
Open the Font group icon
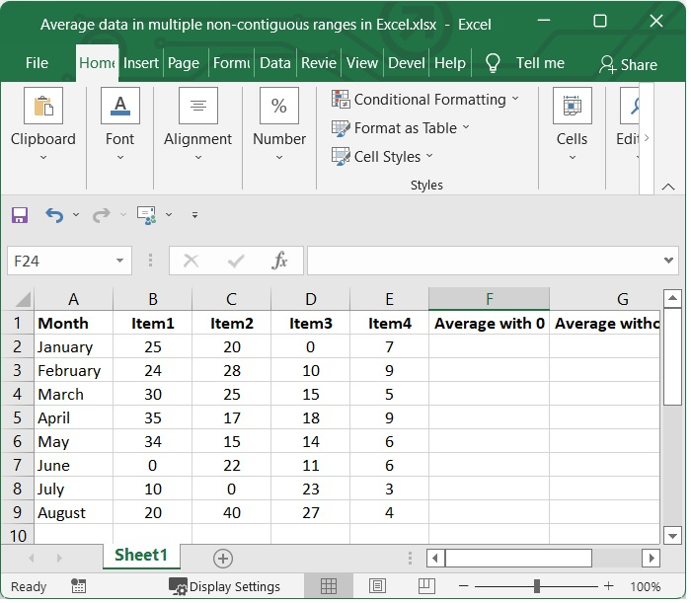(x=120, y=106)
